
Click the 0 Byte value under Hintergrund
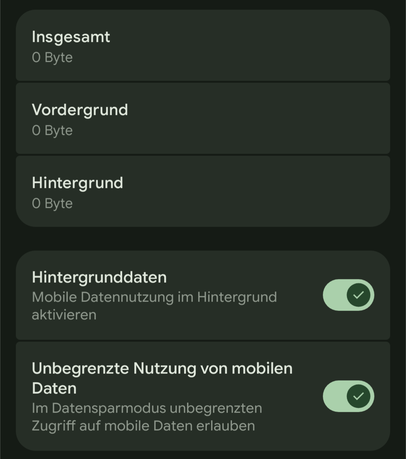52,204
